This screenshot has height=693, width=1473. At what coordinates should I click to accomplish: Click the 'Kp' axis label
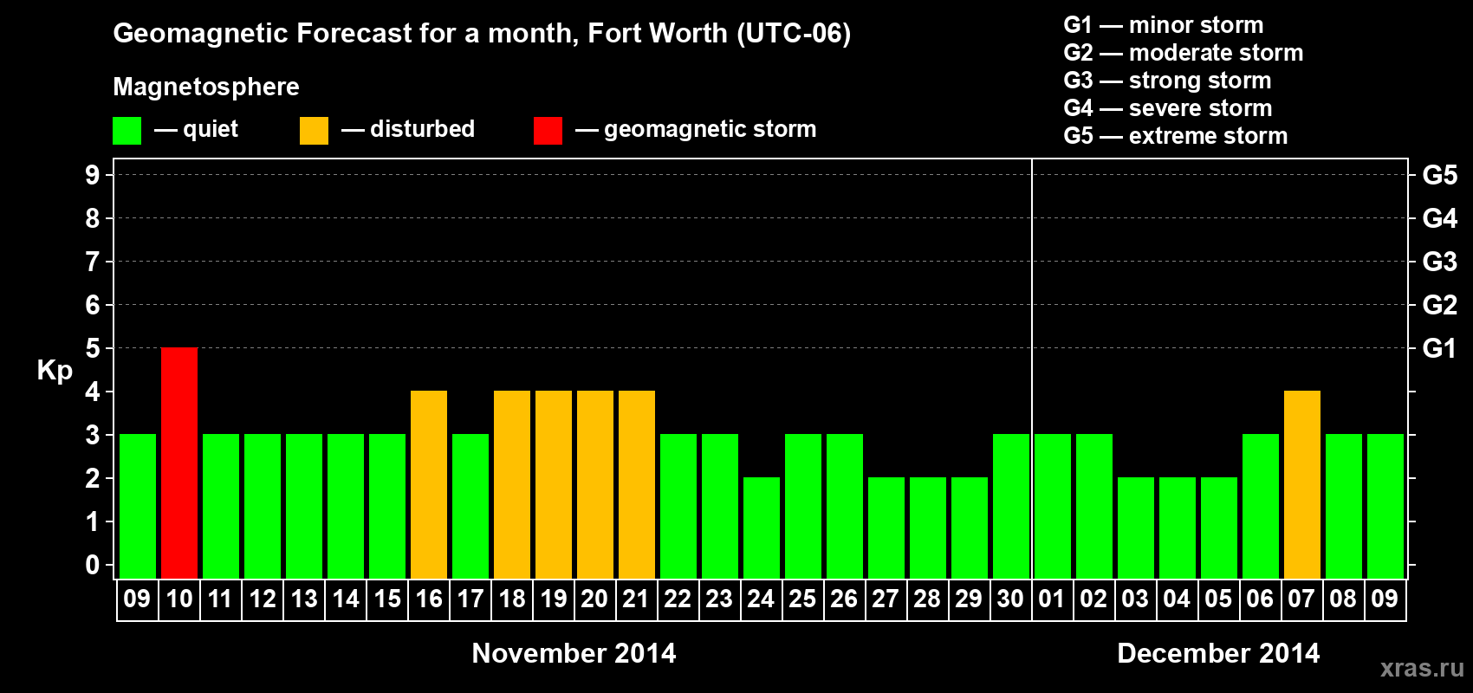tap(55, 371)
